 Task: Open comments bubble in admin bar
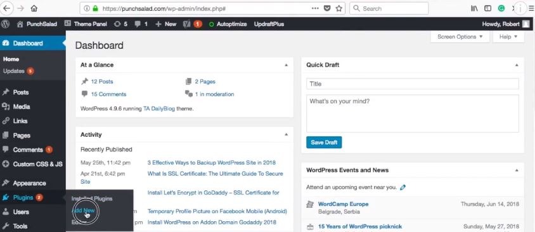(x=141, y=24)
